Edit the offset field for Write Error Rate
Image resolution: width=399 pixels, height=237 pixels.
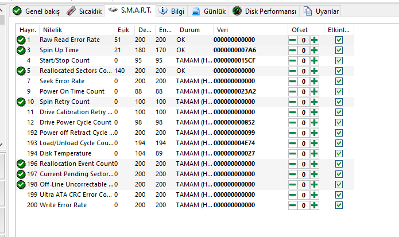point(304,205)
